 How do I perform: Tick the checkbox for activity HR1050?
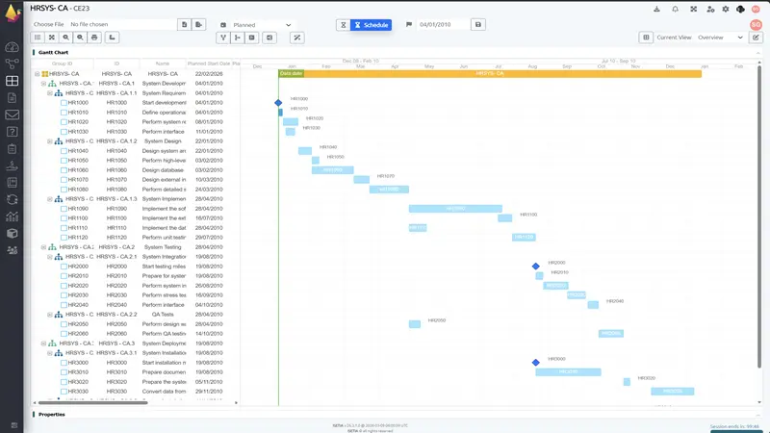click(64, 161)
